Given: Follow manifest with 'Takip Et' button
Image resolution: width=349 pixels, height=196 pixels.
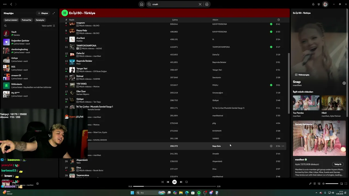Looking at the screenshot, I should (338, 164).
